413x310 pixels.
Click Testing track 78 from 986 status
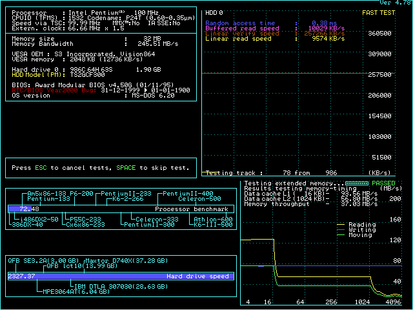[271, 173]
